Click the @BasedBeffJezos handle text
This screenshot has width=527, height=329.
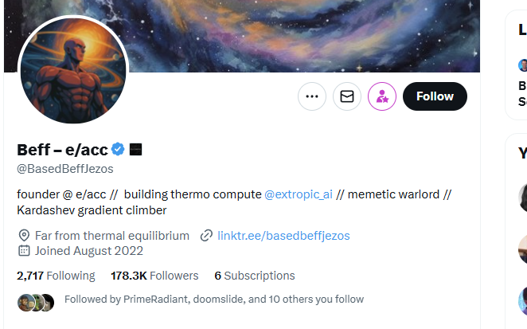tap(65, 169)
